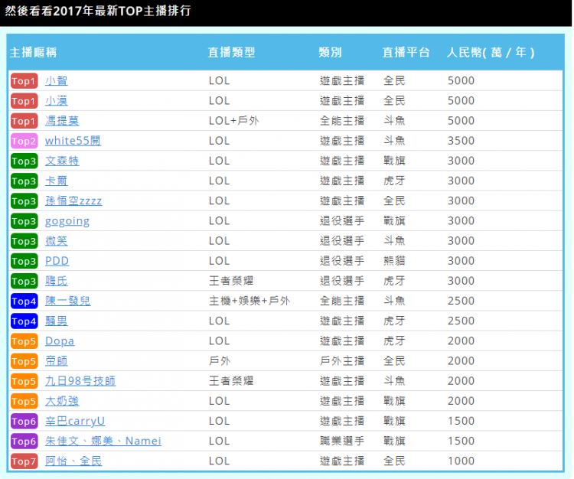Open the 朱佳文、娜美、Namei link

103,442
